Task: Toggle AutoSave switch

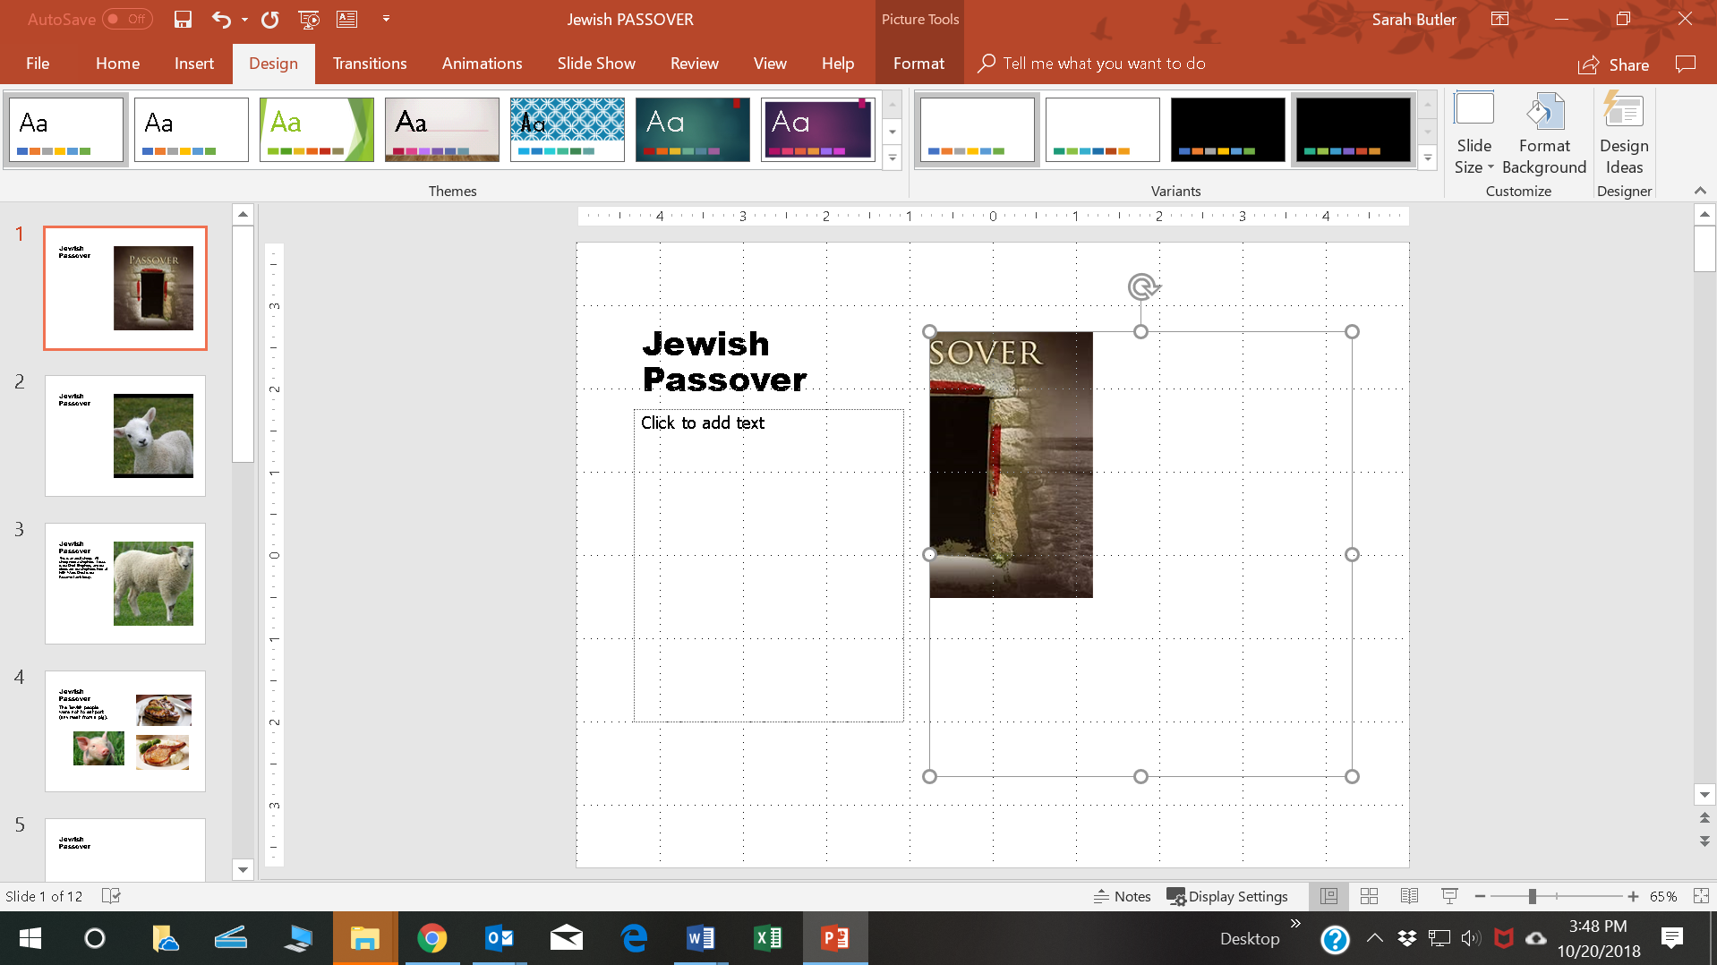Action: pyautogui.click(x=127, y=19)
